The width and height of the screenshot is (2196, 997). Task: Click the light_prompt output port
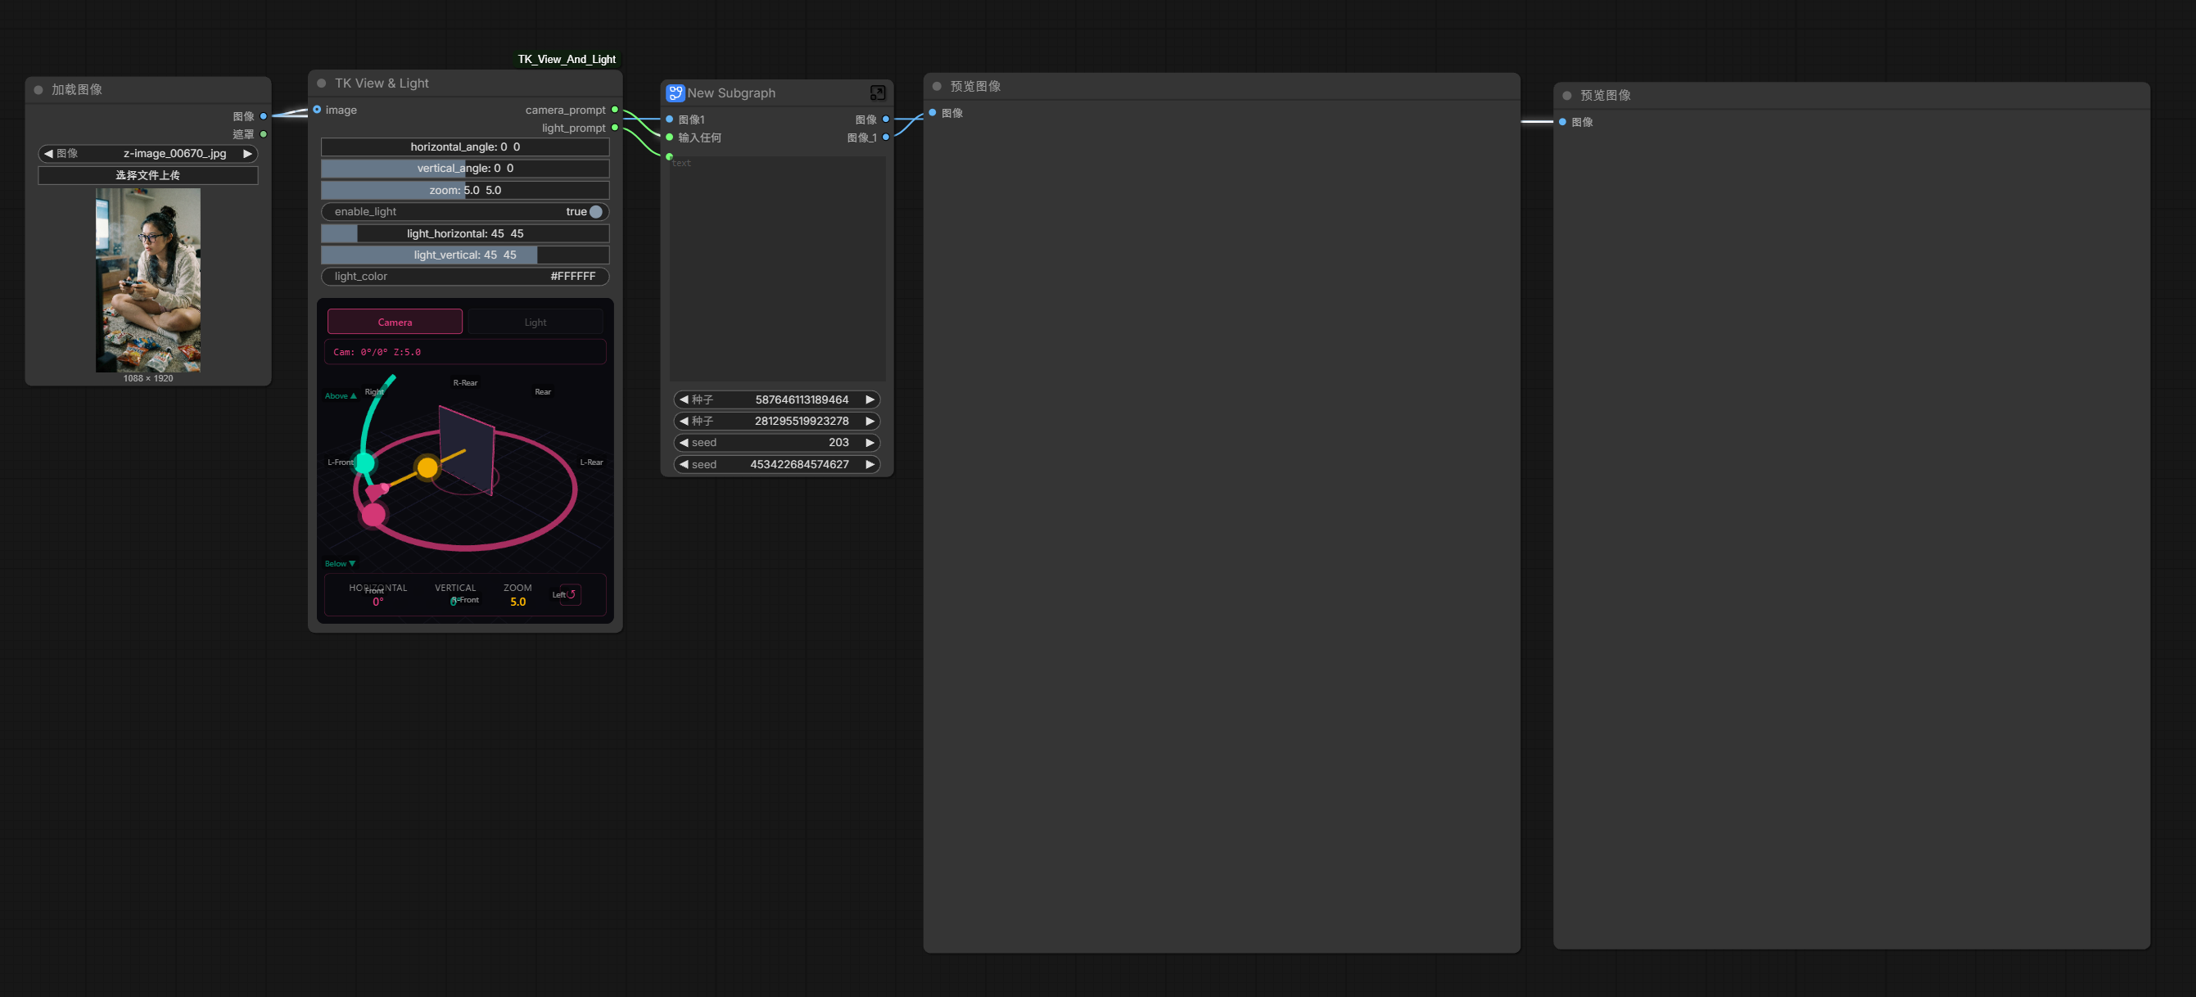click(x=615, y=128)
